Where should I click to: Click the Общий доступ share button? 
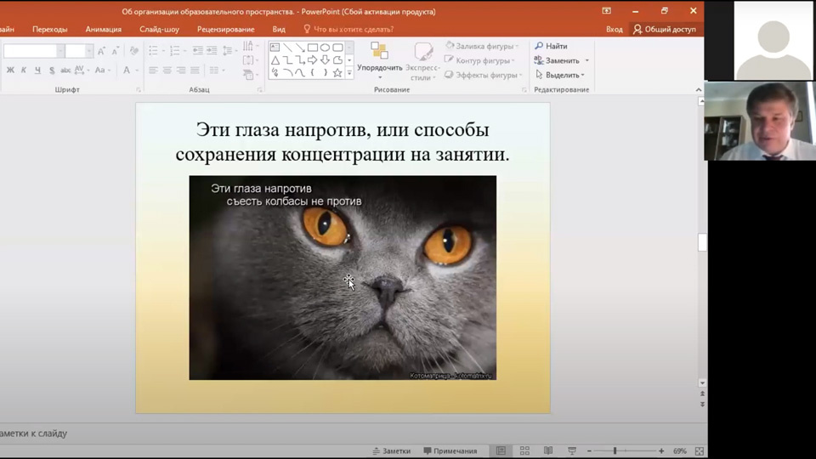tap(665, 29)
